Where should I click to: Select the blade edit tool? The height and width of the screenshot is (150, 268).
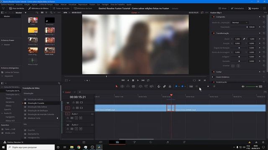[x=134, y=86]
